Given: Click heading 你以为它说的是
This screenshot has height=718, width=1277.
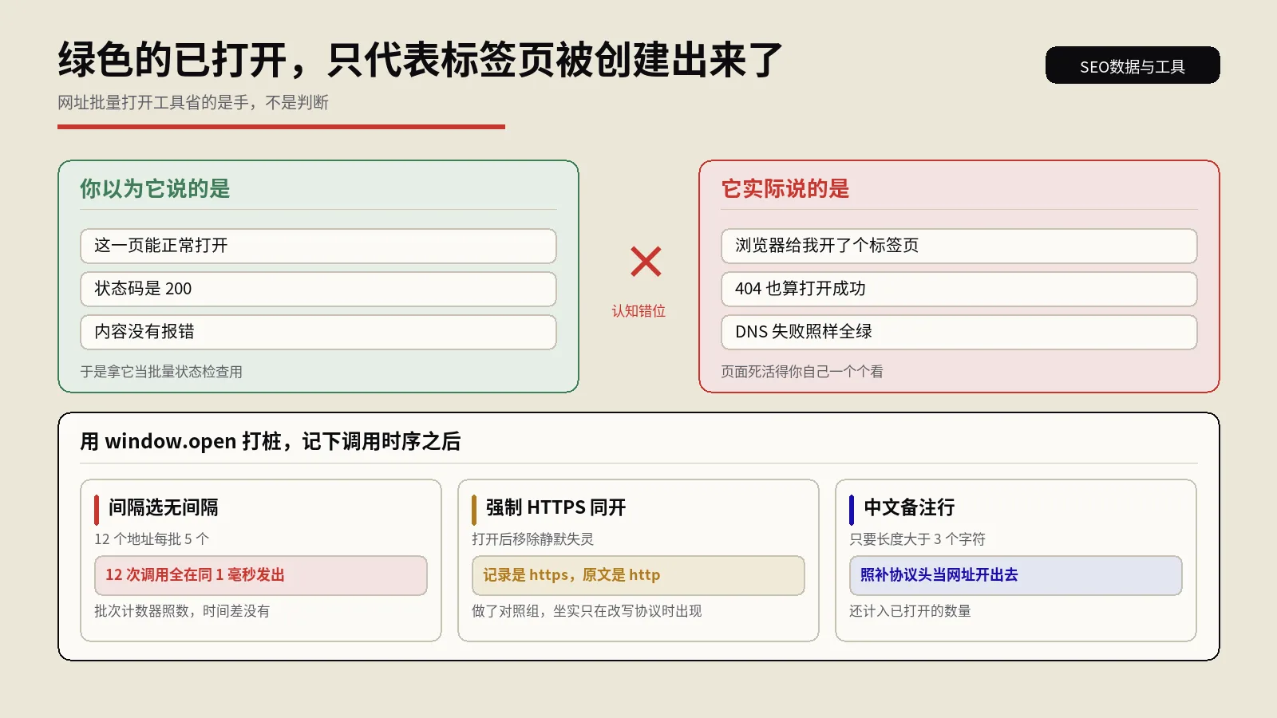Looking at the screenshot, I should pyautogui.click(x=155, y=189).
